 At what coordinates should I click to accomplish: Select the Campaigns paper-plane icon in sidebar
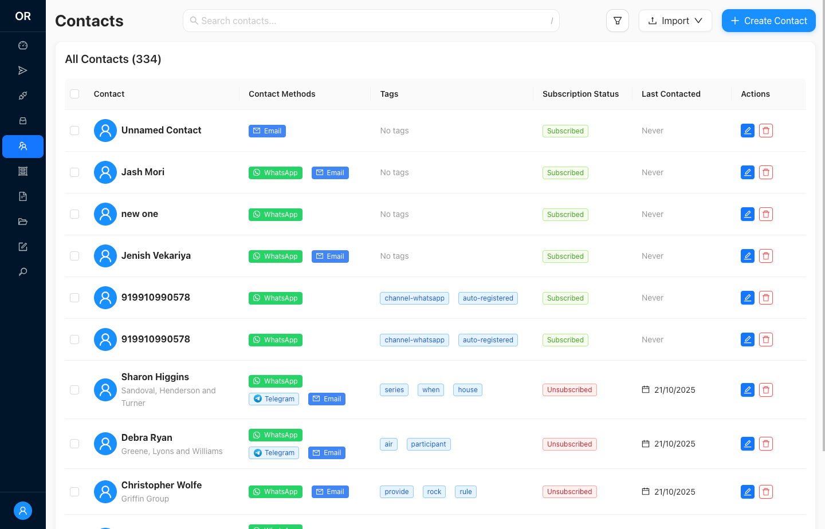point(23,70)
